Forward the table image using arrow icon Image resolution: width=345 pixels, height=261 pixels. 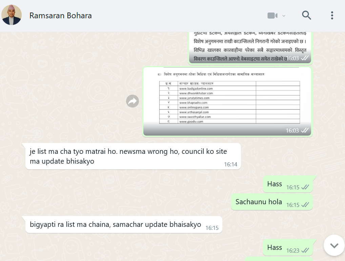(x=133, y=101)
